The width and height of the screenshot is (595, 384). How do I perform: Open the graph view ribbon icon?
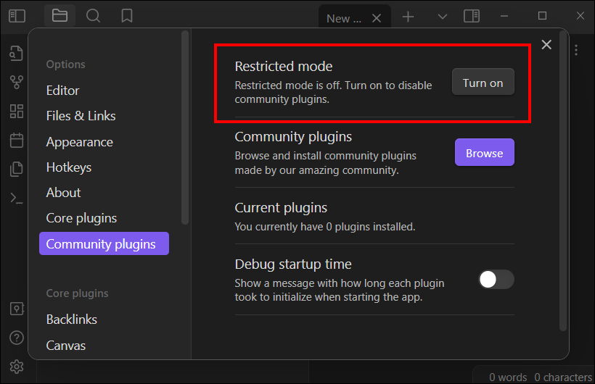(16, 82)
